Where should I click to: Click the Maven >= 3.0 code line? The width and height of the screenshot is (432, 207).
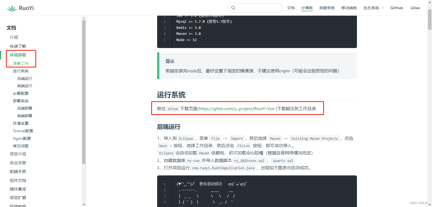pos(188,34)
